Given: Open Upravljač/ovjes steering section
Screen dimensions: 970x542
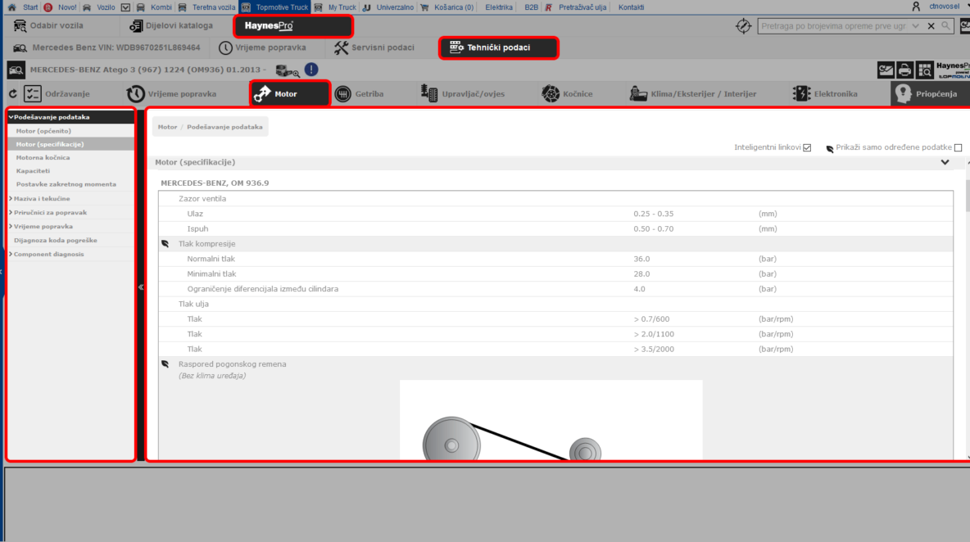Looking at the screenshot, I should coord(462,94).
